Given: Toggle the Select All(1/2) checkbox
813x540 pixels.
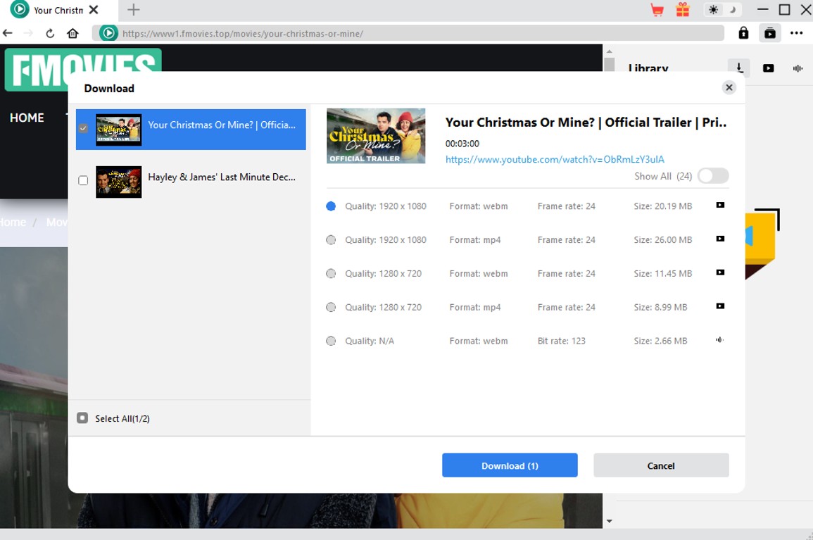Looking at the screenshot, I should pos(82,418).
